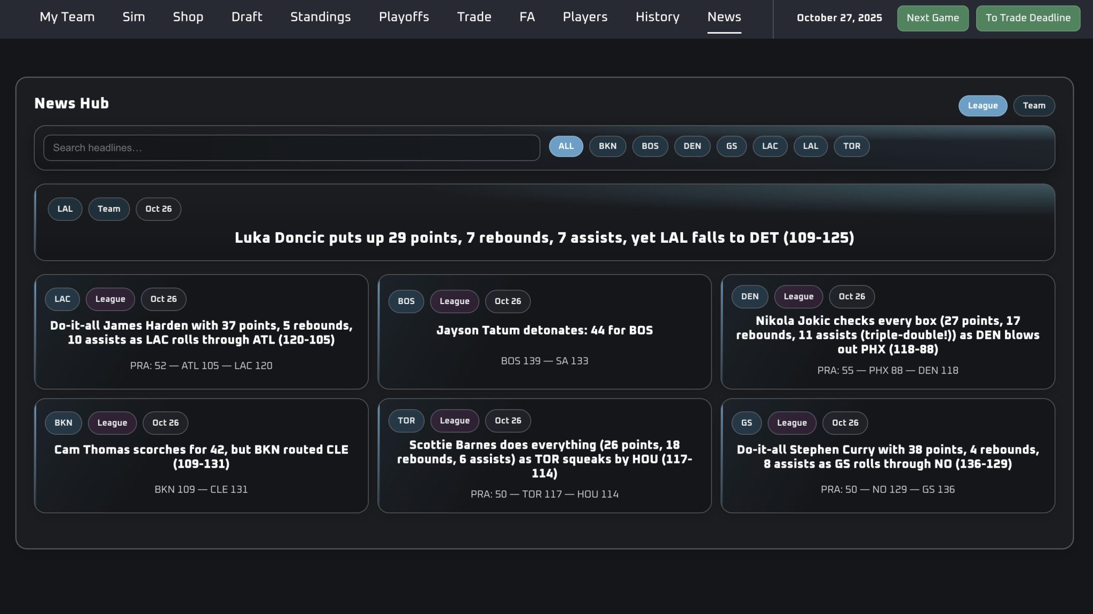Filter headlines by TOR chip
Viewport: 1093px width, 614px height.
click(851, 146)
